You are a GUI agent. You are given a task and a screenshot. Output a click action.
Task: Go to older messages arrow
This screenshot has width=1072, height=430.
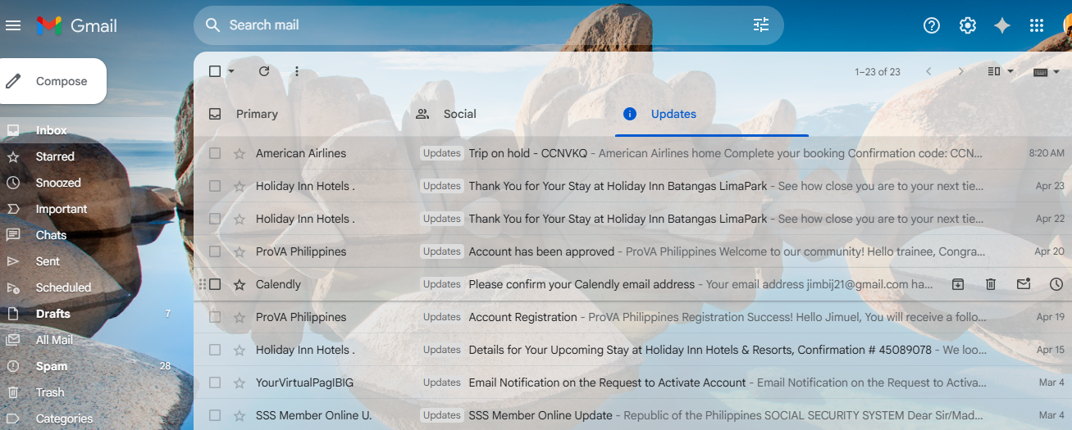point(961,71)
